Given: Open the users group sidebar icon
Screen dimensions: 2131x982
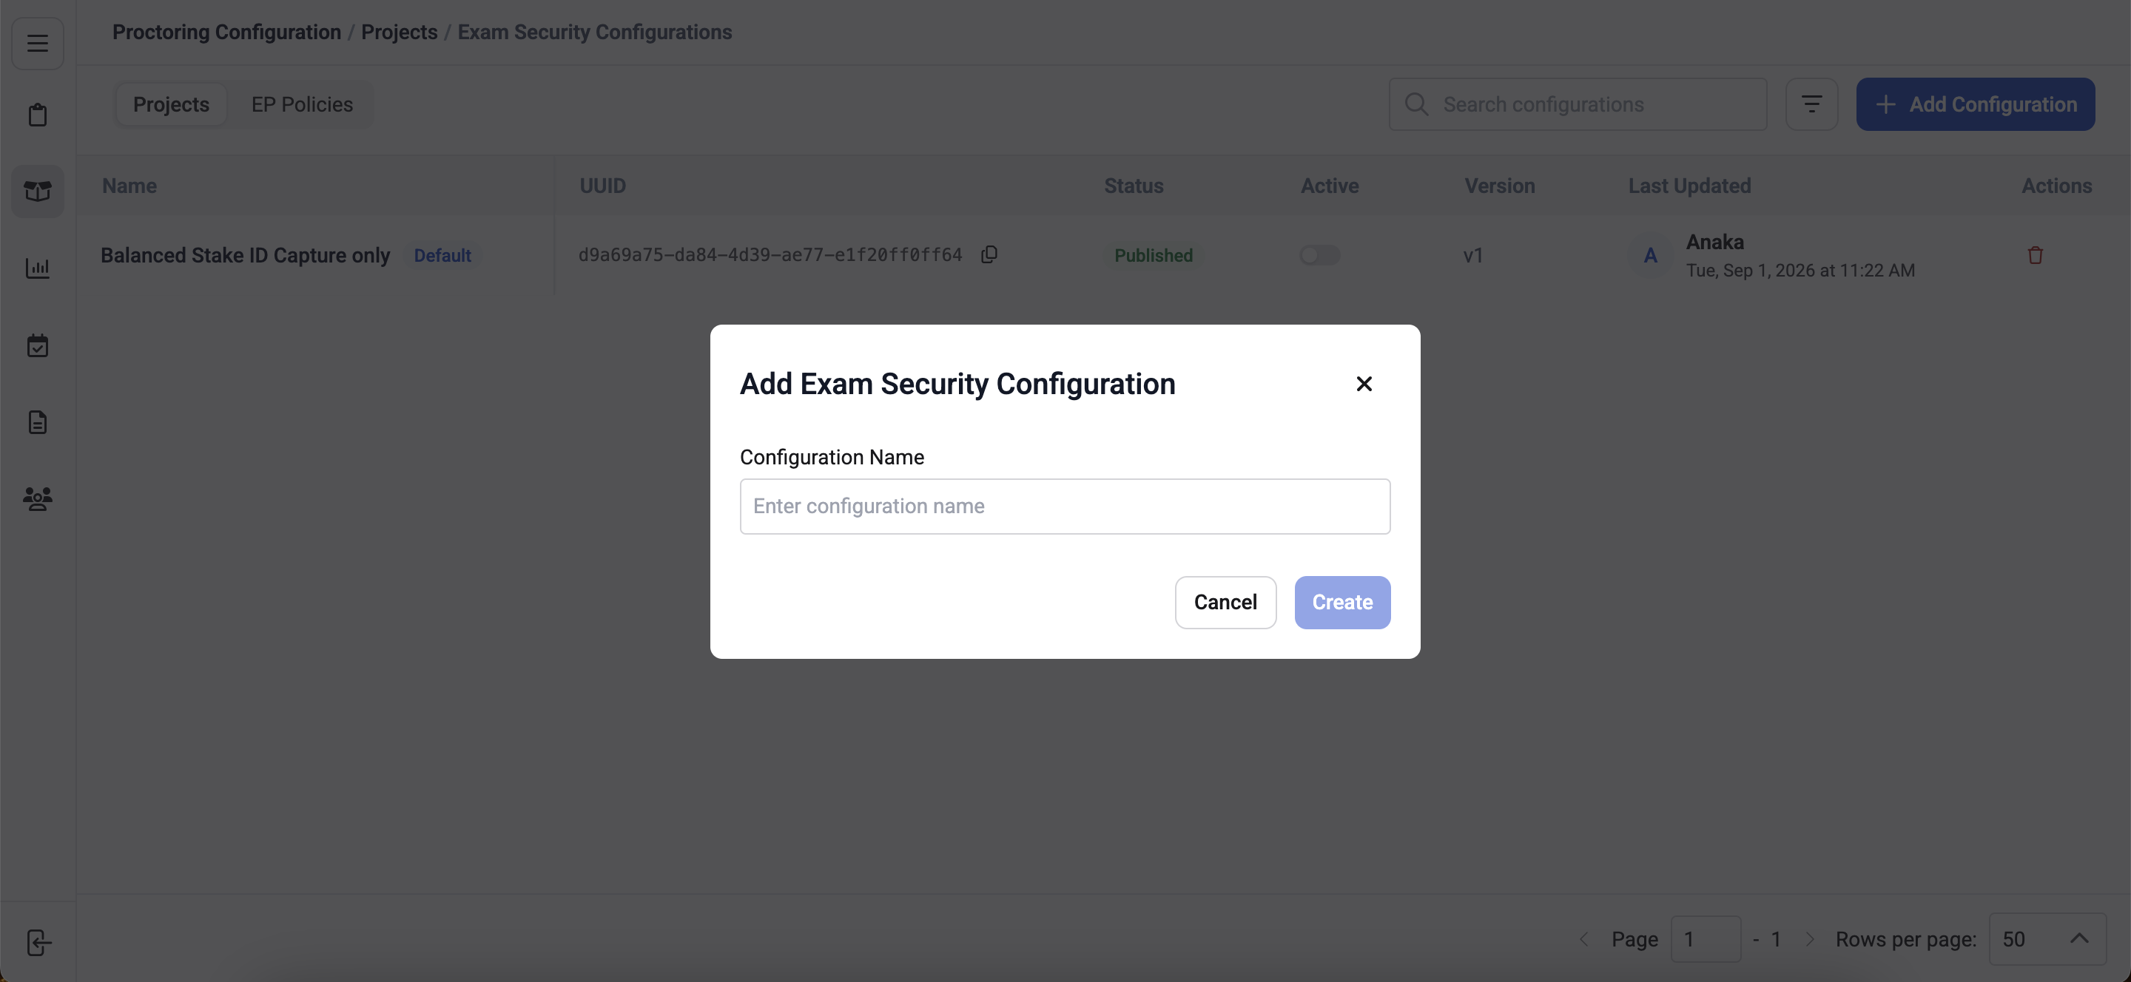Looking at the screenshot, I should 37,498.
